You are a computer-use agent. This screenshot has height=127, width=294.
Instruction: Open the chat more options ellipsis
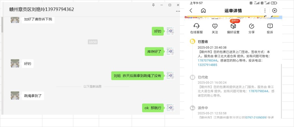pyautogui.click(x=178, y=11)
